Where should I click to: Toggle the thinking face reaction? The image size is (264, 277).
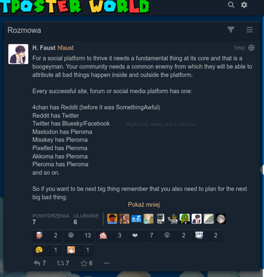click(47, 250)
